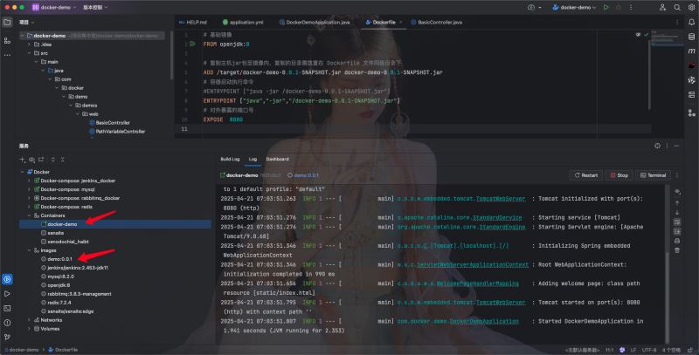Run the docker-demo configuration
Image resolution: width=699 pixels, height=355 pixels.
point(606,8)
